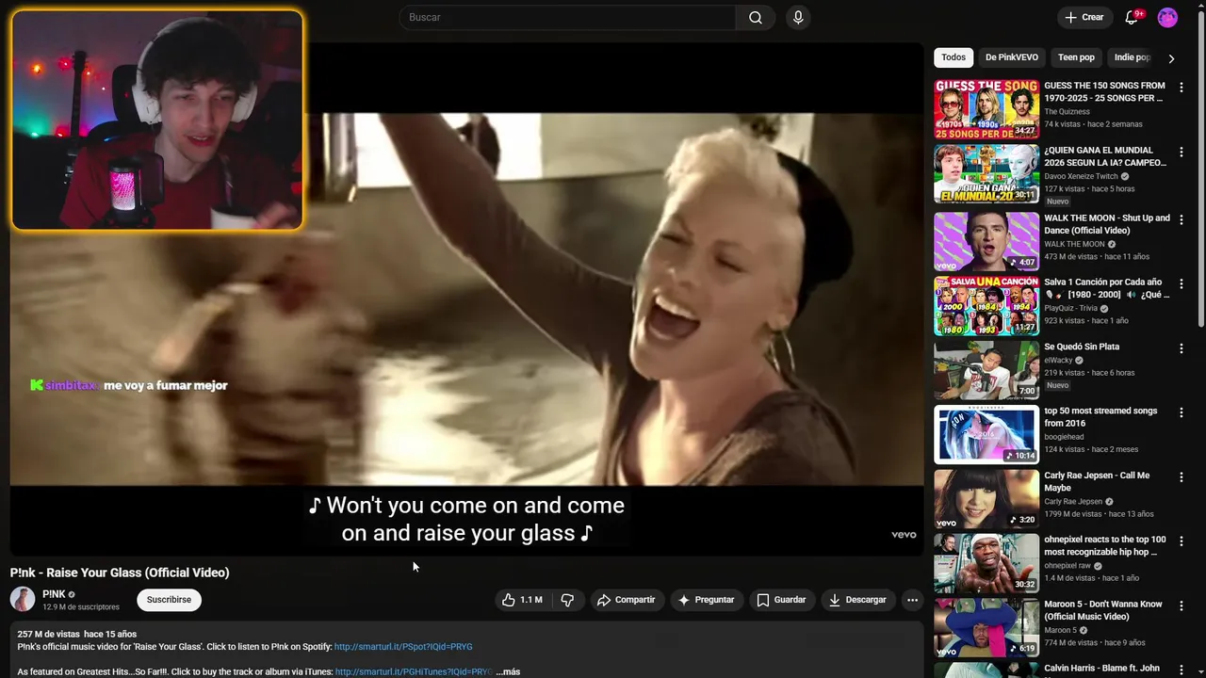This screenshot has width=1206, height=678.
Task: Open Guess the 150 Songs thumbnail
Action: pyautogui.click(x=986, y=109)
